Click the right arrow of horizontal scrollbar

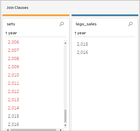pos(61,130)
